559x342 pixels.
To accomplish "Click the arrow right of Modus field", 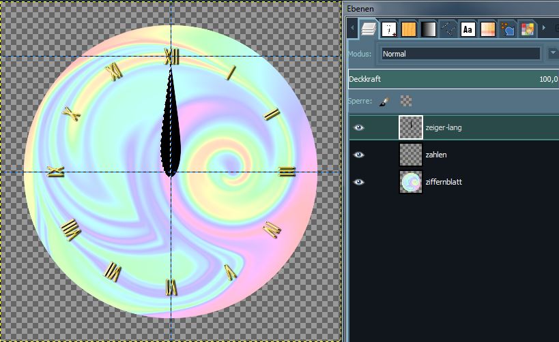I will point(552,53).
